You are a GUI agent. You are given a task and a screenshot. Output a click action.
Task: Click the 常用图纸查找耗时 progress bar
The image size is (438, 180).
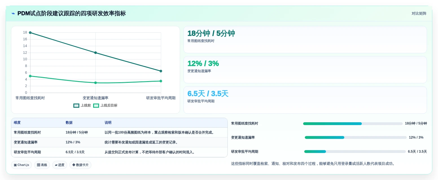(x=353, y=124)
